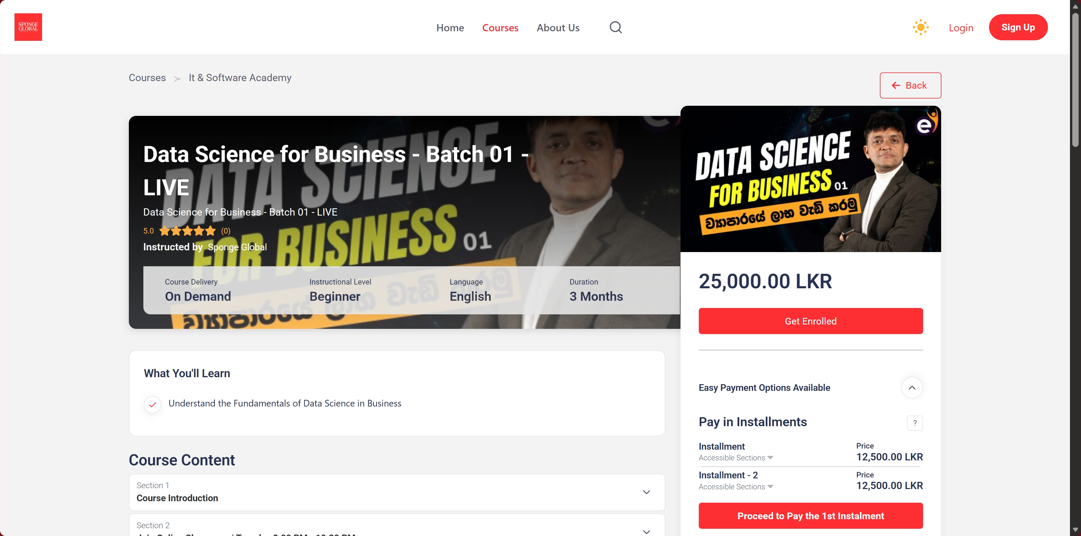Switch to the About Us menu item
The height and width of the screenshot is (536, 1081).
(558, 27)
